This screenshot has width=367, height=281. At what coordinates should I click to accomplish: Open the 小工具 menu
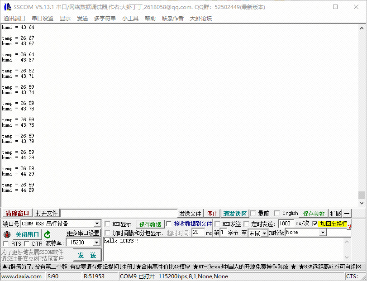[130, 19]
